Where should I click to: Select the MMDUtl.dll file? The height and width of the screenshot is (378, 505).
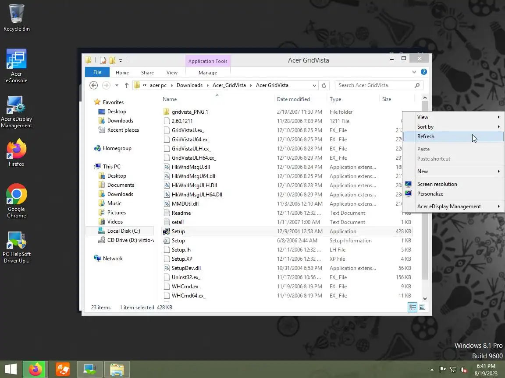[185, 204]
